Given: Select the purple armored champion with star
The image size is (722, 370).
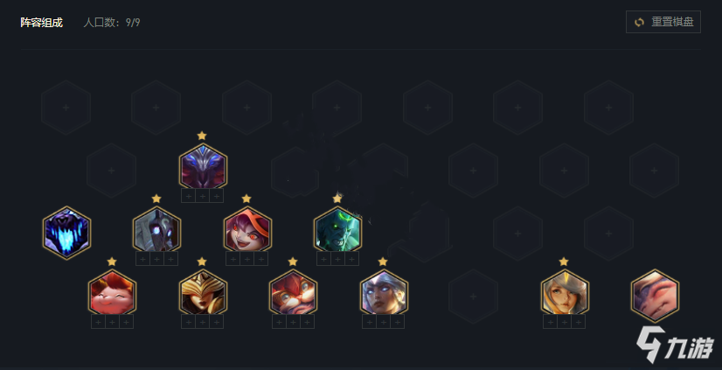Looking at the screenshot, I should tap(203, 166).
